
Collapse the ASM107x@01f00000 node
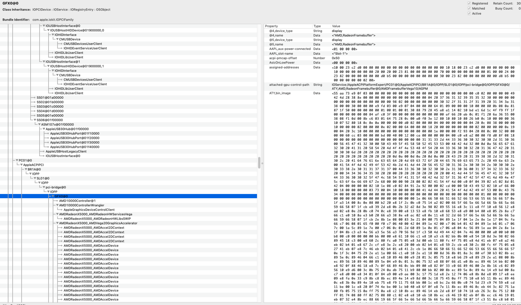[x=39, y=125]
